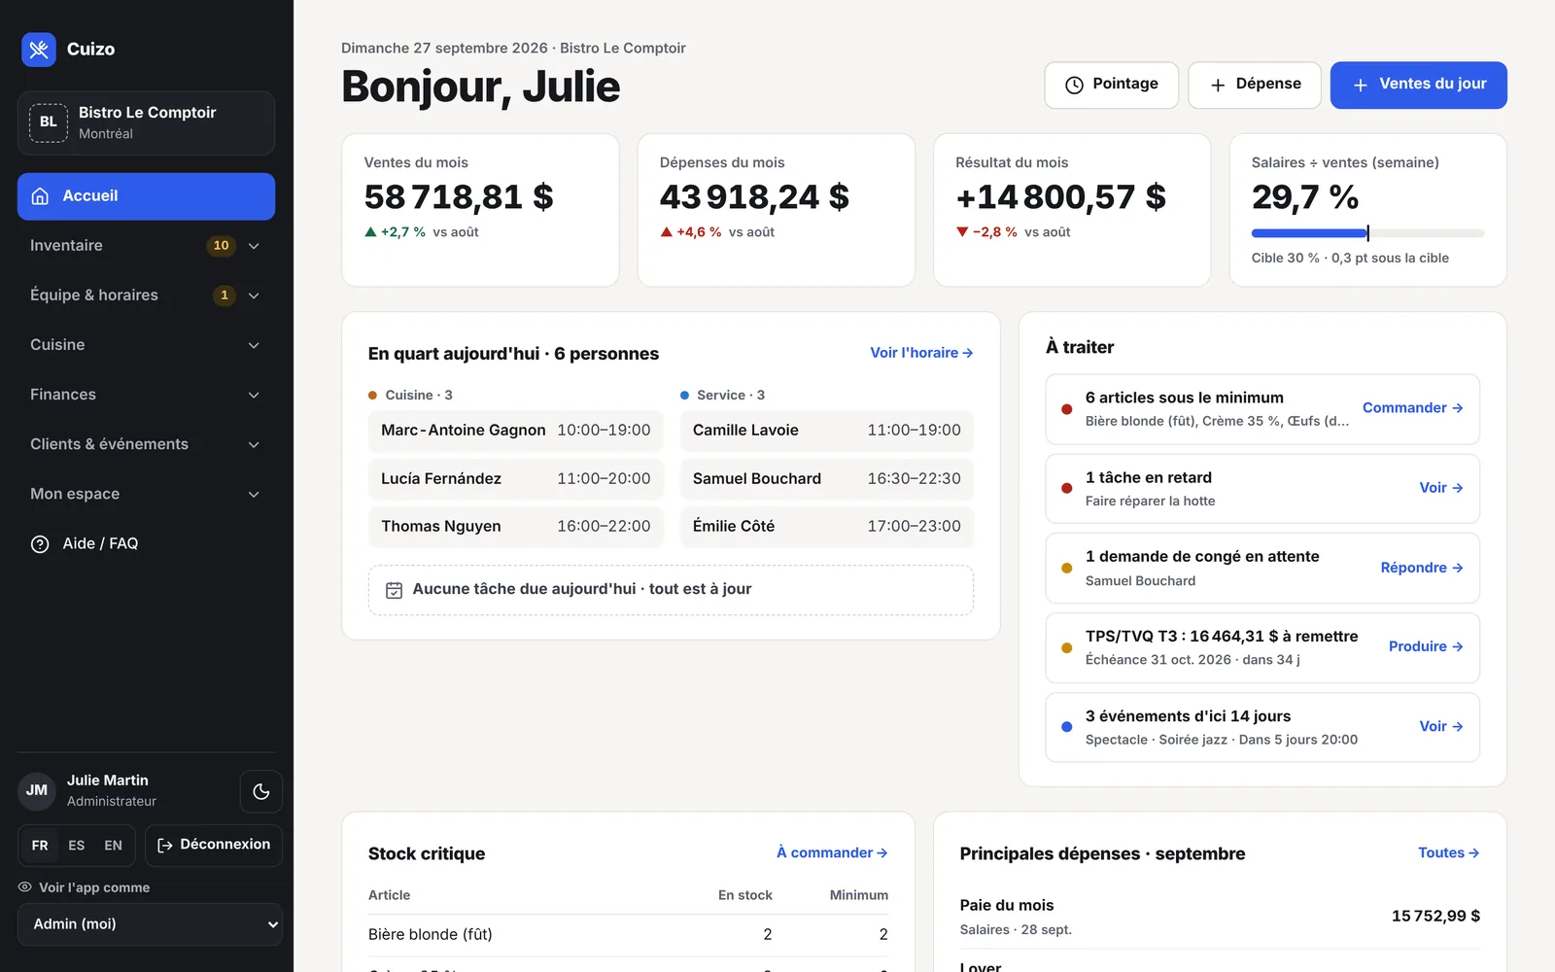Screen dimensions: 1555x972
Task: Switch language to ES
Action: [77, 846]
